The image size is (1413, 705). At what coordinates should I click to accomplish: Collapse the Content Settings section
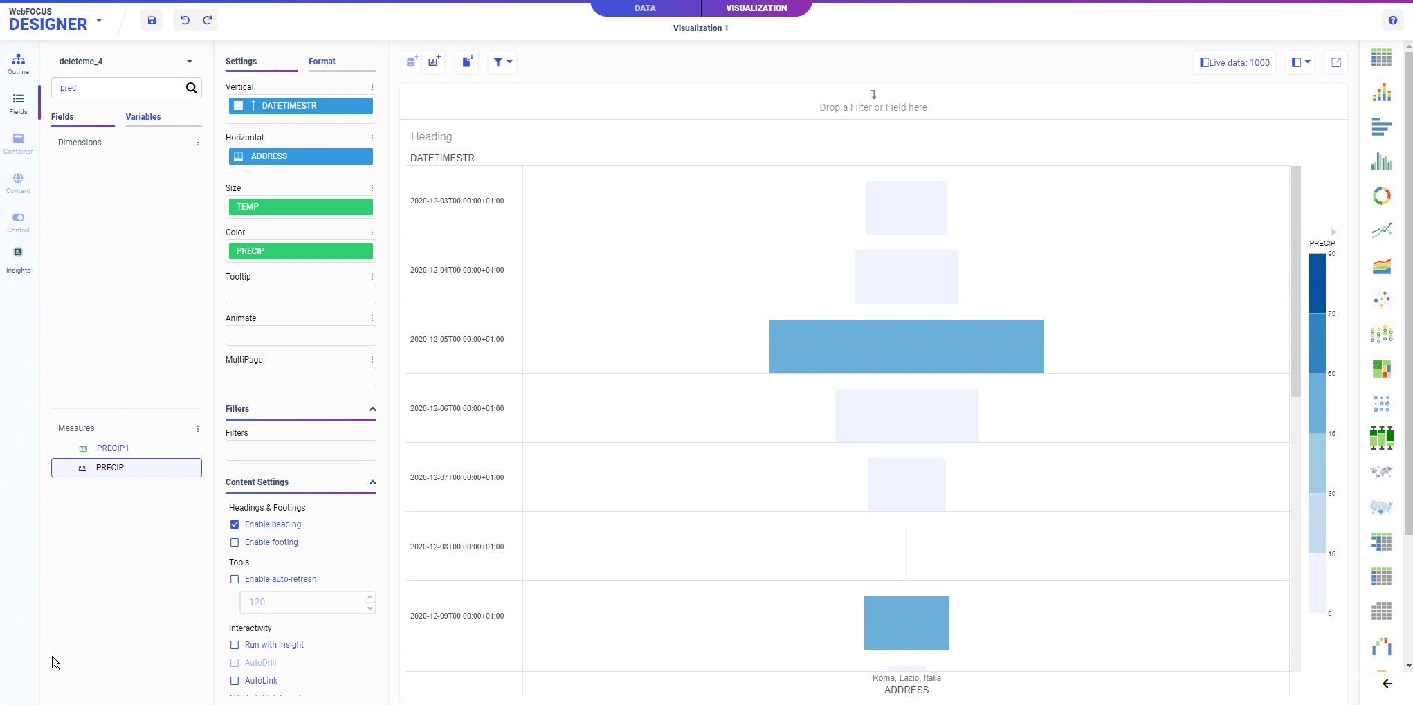click(x=373, y=483)
